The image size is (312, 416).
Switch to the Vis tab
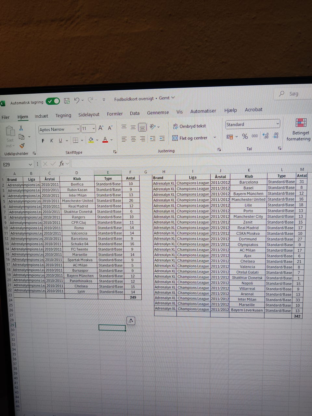[179, 112]
